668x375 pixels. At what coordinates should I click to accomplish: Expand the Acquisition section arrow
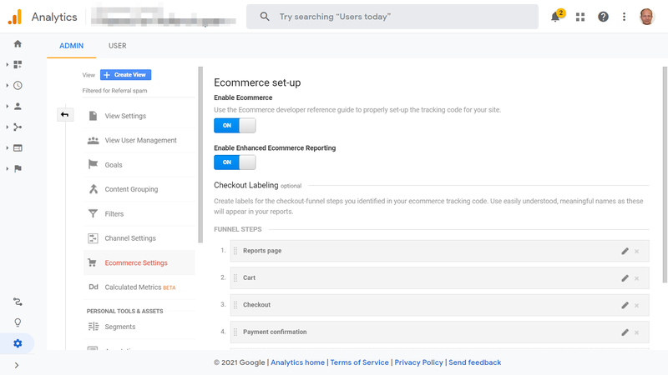coord(7,127)
